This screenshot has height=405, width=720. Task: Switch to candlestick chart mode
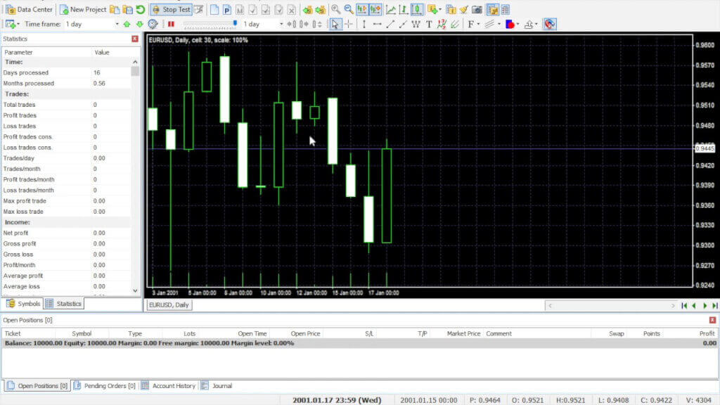416,9
